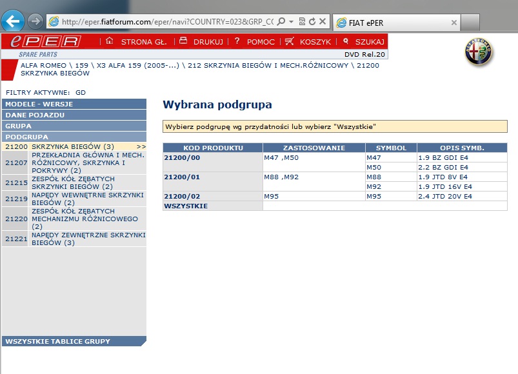Select 21207 PRZEKŁADNIA GŁÓWNA I MECH. RÓŻNICOWY
This screenshot has width=518, height=374.
pyautogui.click(x=74, y=162)
